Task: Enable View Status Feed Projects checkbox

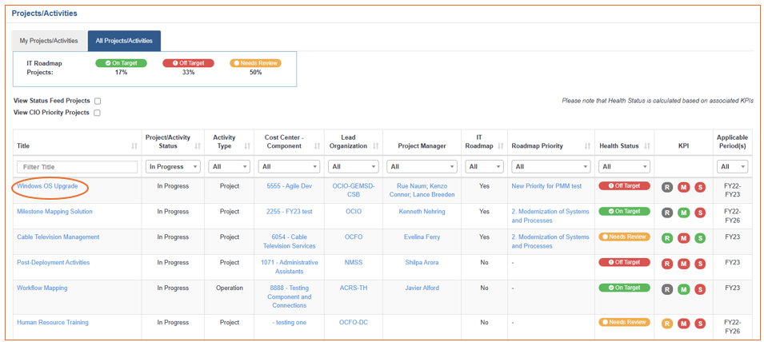Action: tap(98, 101)
